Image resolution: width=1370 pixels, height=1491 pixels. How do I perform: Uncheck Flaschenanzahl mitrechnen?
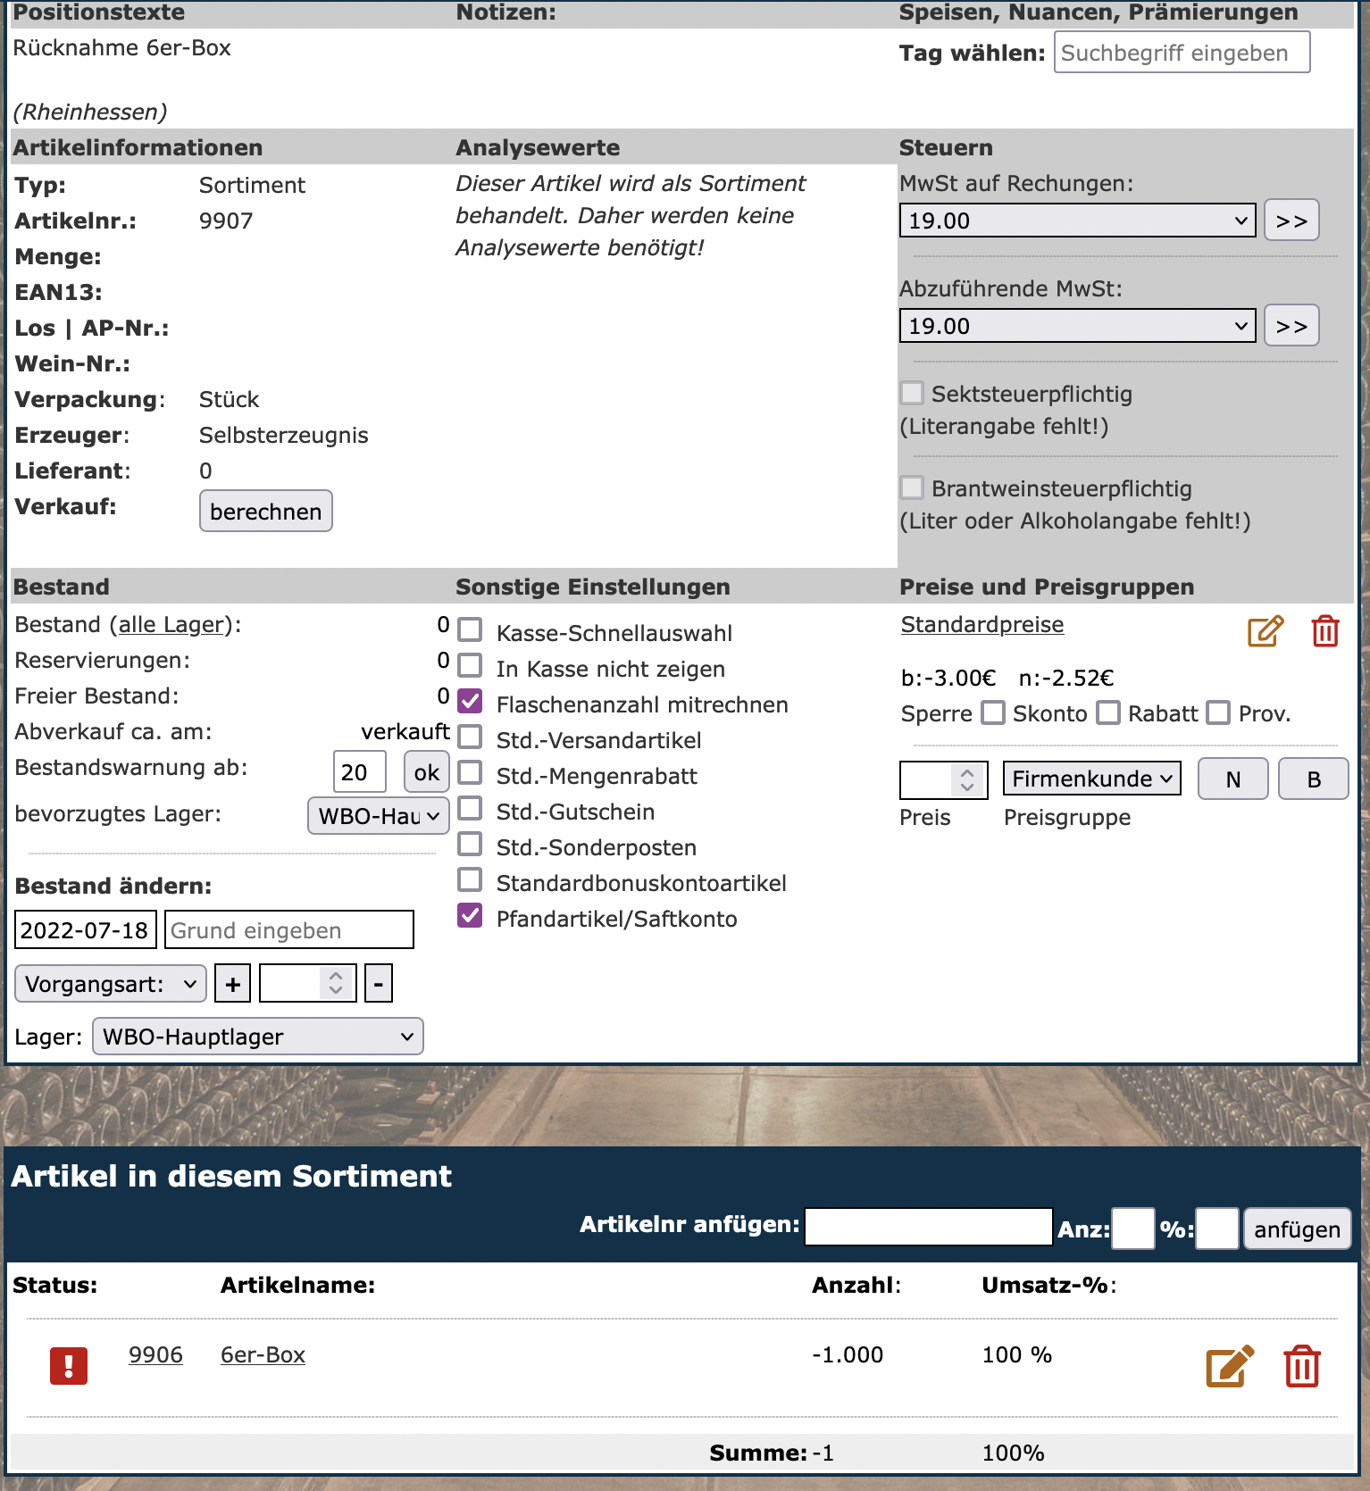(x=471, y=702)
